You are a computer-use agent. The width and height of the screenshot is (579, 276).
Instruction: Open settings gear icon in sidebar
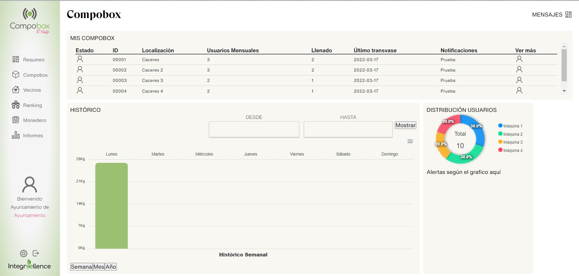24,253
